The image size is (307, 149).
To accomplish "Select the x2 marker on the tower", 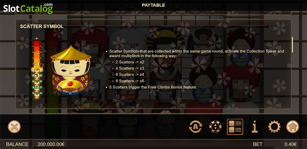I will pos(37,87).
